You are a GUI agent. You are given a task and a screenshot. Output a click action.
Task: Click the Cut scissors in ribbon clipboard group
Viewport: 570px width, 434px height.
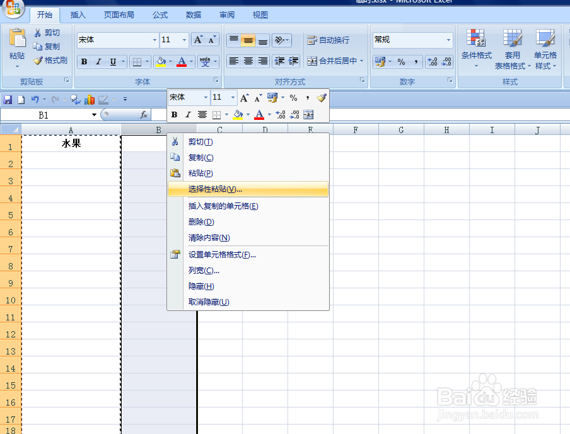pyautogui.click(x=37, y=33)
